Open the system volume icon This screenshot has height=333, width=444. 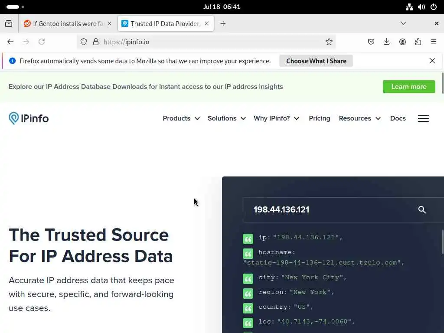421,7
